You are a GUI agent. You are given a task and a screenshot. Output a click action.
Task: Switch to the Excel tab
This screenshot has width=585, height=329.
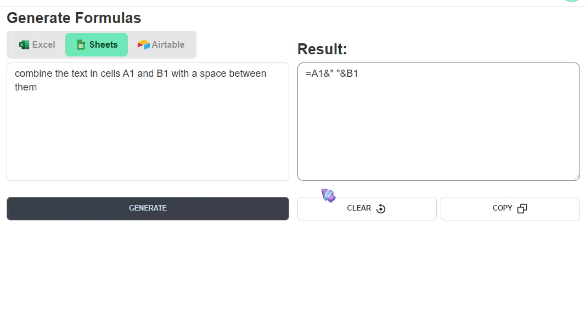37,45
